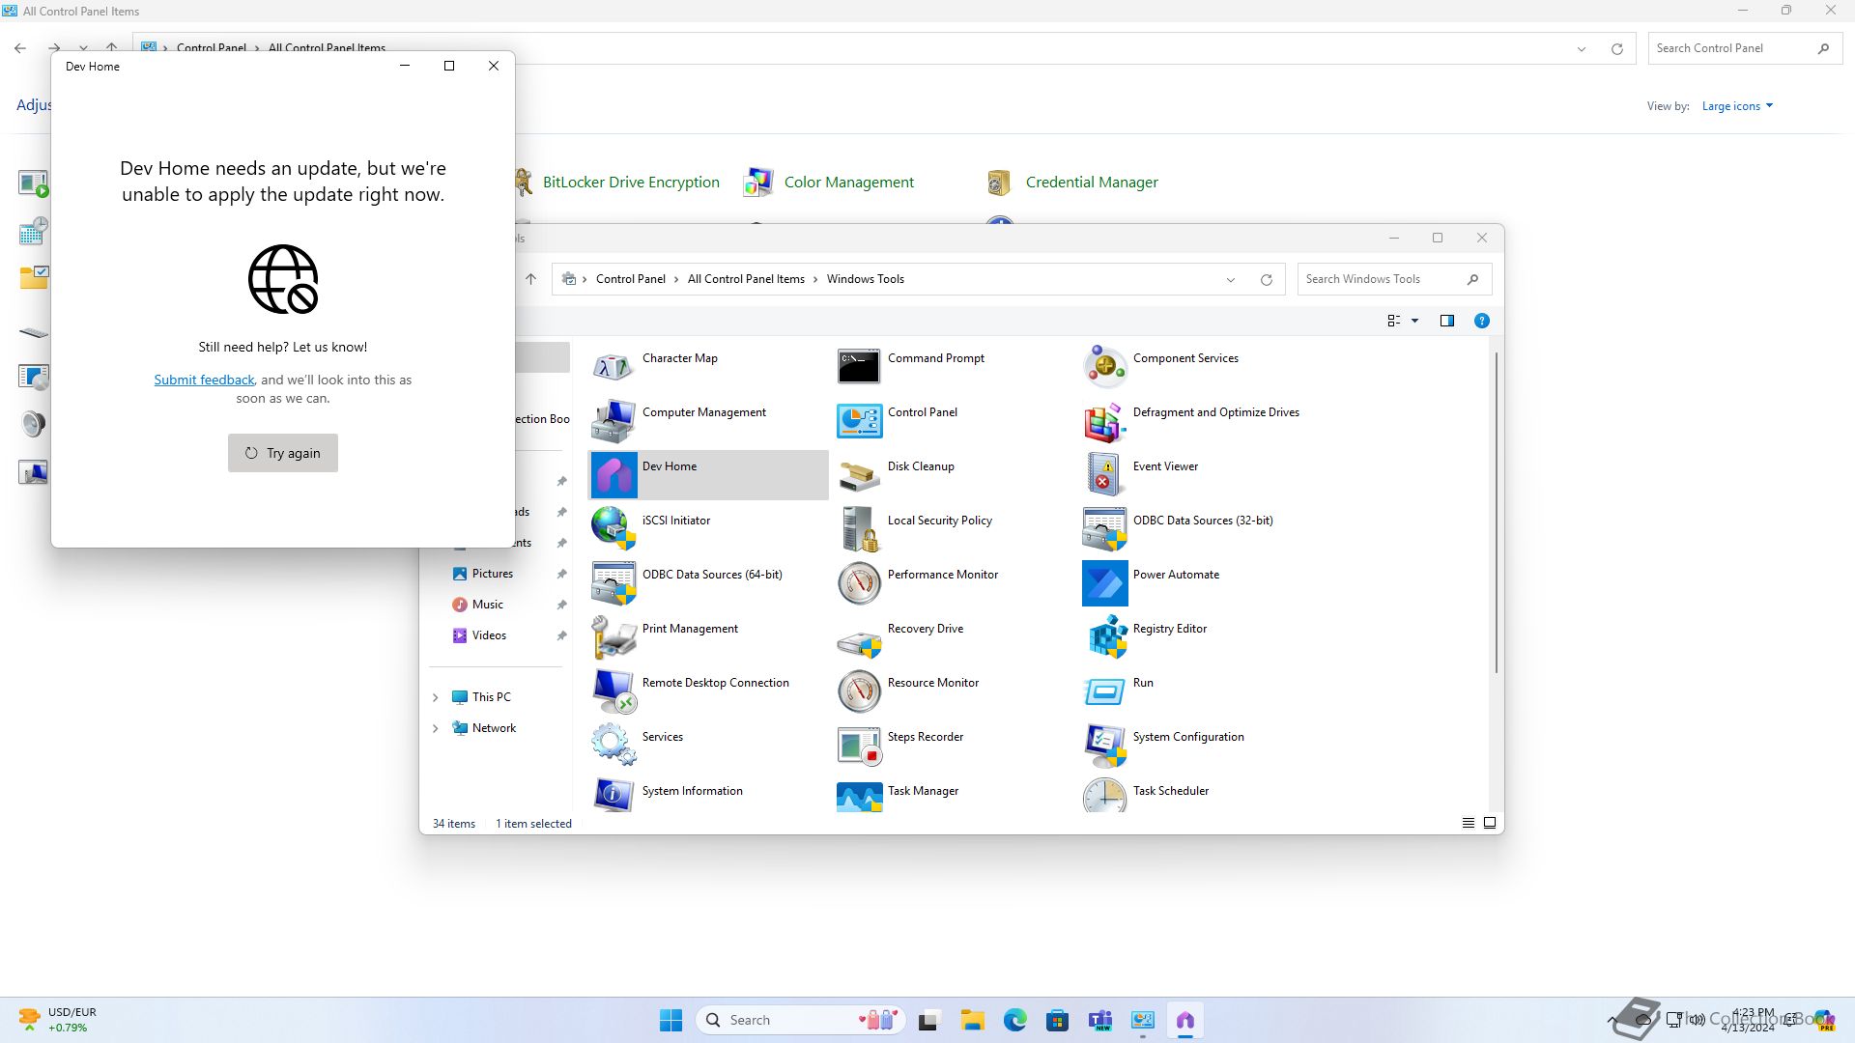The width and height of the screenshot is (1855, 1043).
Task: Click Search Windows Tools field
Action: pos(1394,279)
